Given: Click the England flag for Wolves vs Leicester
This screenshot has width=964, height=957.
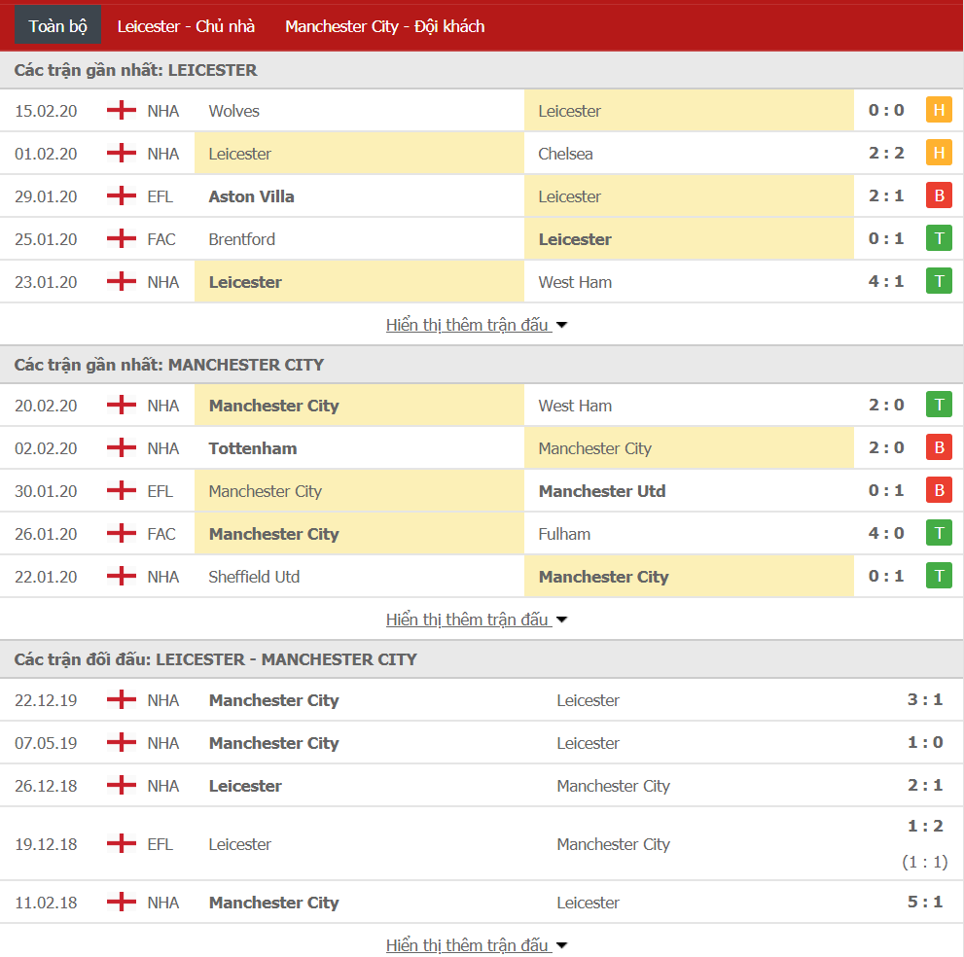Looking at the screenshot, I should coord(122,110).
